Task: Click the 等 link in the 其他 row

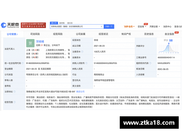Action: tap(69, 57)
